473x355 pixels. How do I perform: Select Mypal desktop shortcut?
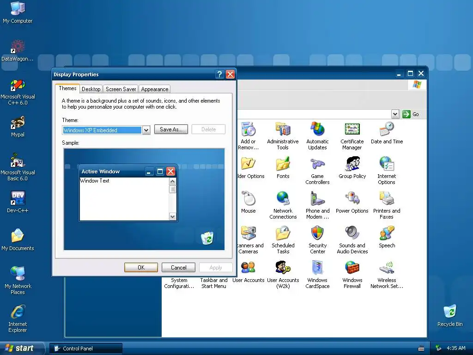[x=18, y=122]
